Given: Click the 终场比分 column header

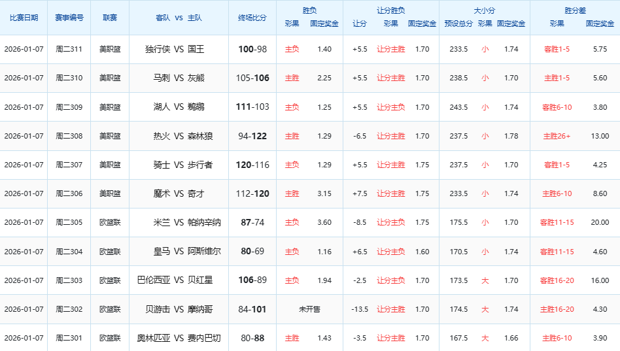Looking at the screenshot, I should click(x=252, y=18).
